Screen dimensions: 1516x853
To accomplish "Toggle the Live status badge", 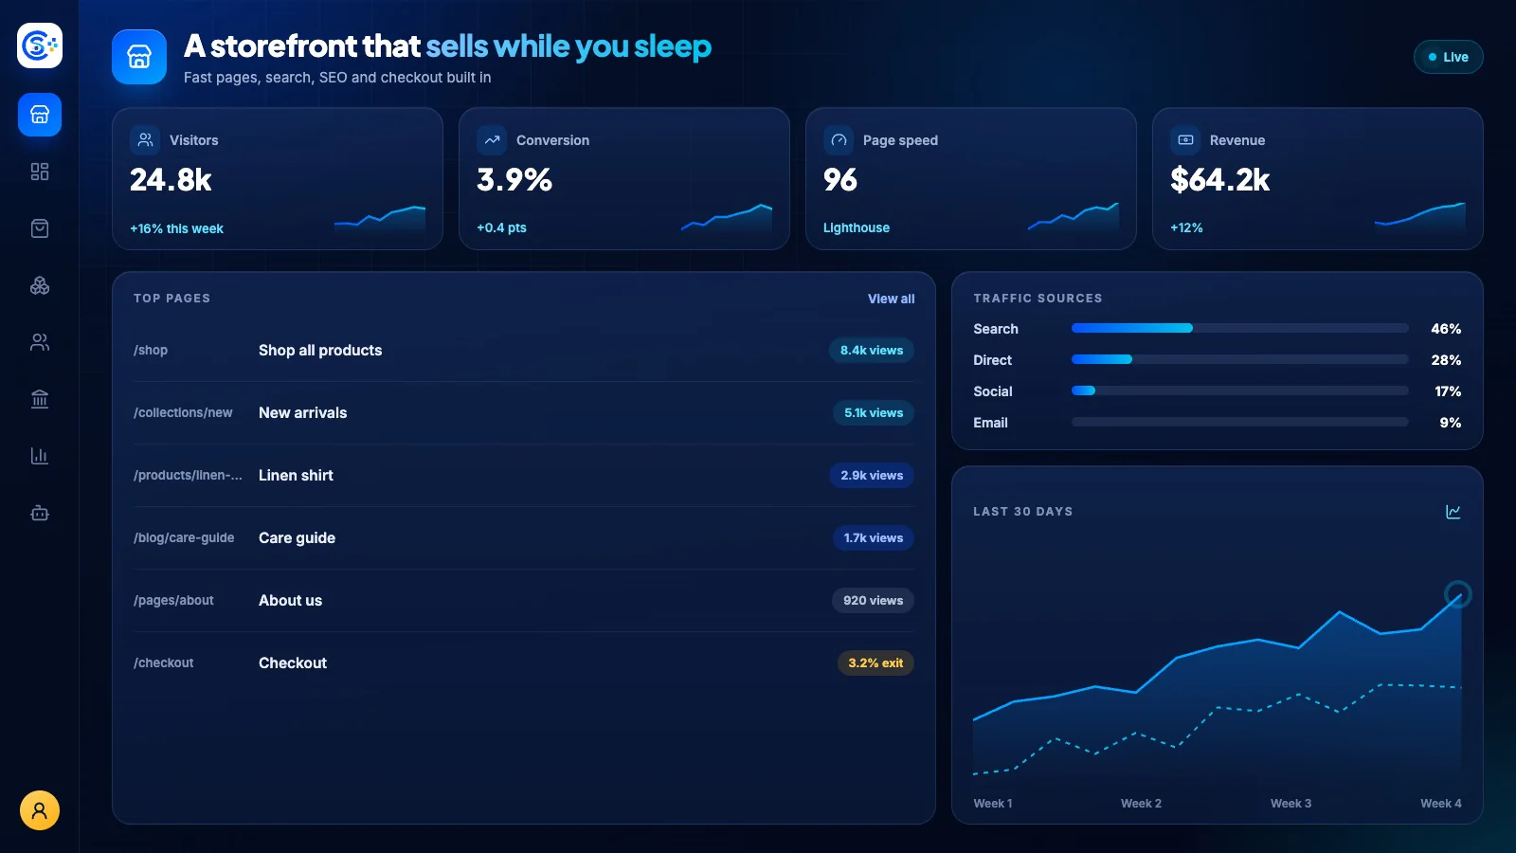I will 1448,57.
